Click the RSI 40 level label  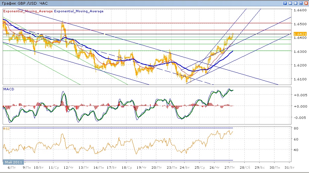coord(296,150)
